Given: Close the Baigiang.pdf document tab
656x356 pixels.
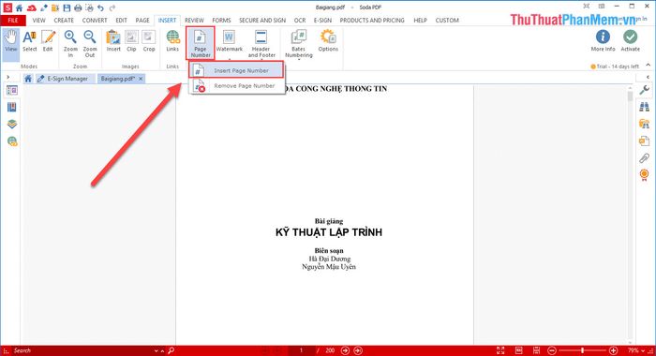Looking at the screenshot, I should point(141,79).
